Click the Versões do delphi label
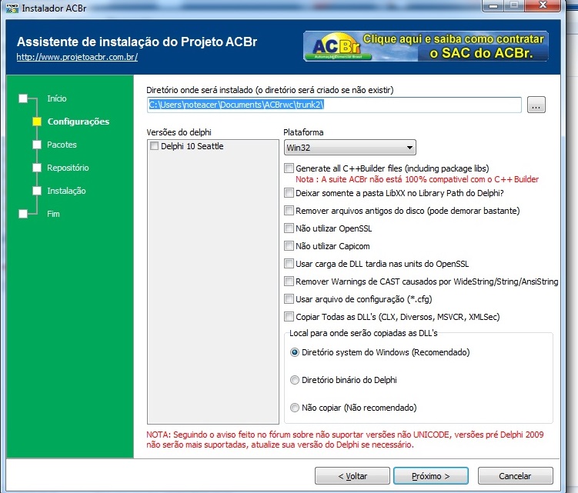Viewport: 578px width, 493px height. coord(179,132)
